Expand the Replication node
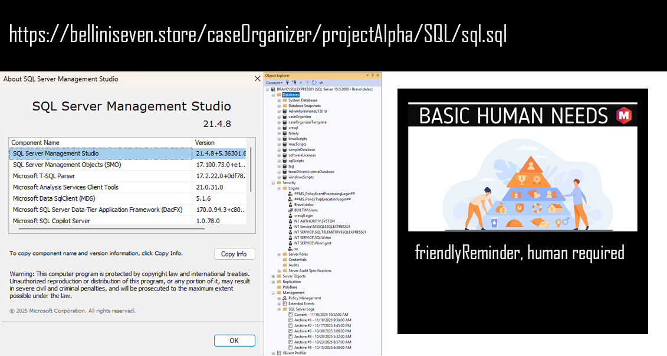This screenshot has height=356, width=667. click(x=273, y=282)
